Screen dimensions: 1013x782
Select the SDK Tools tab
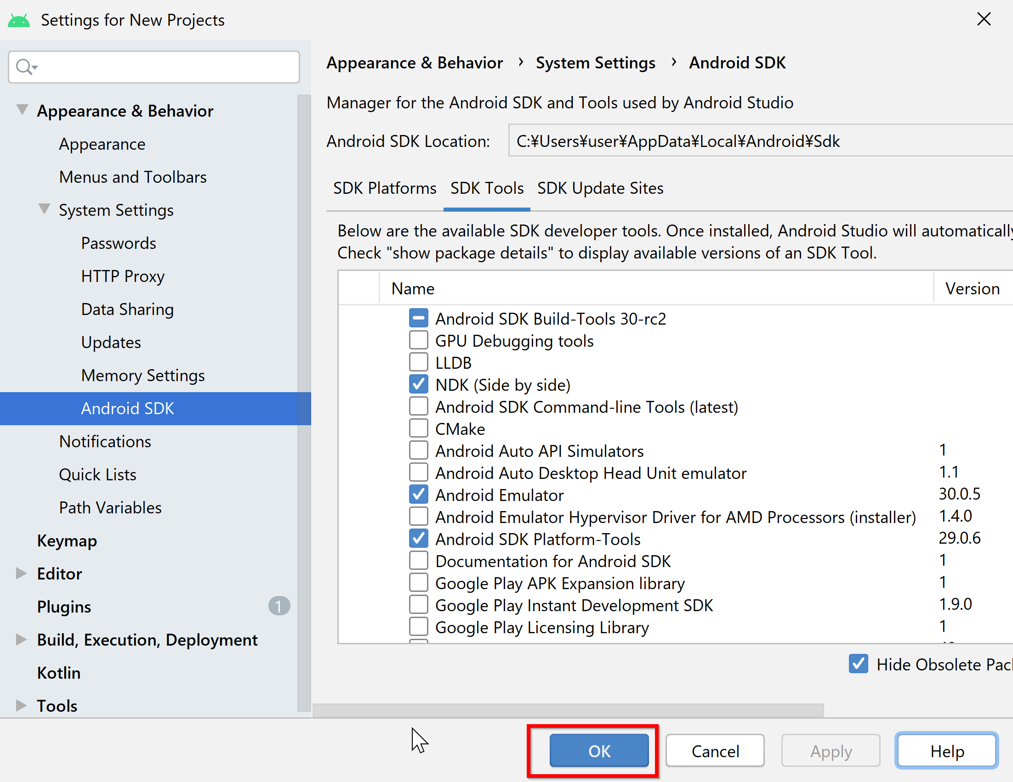click(x=487, y=189)
